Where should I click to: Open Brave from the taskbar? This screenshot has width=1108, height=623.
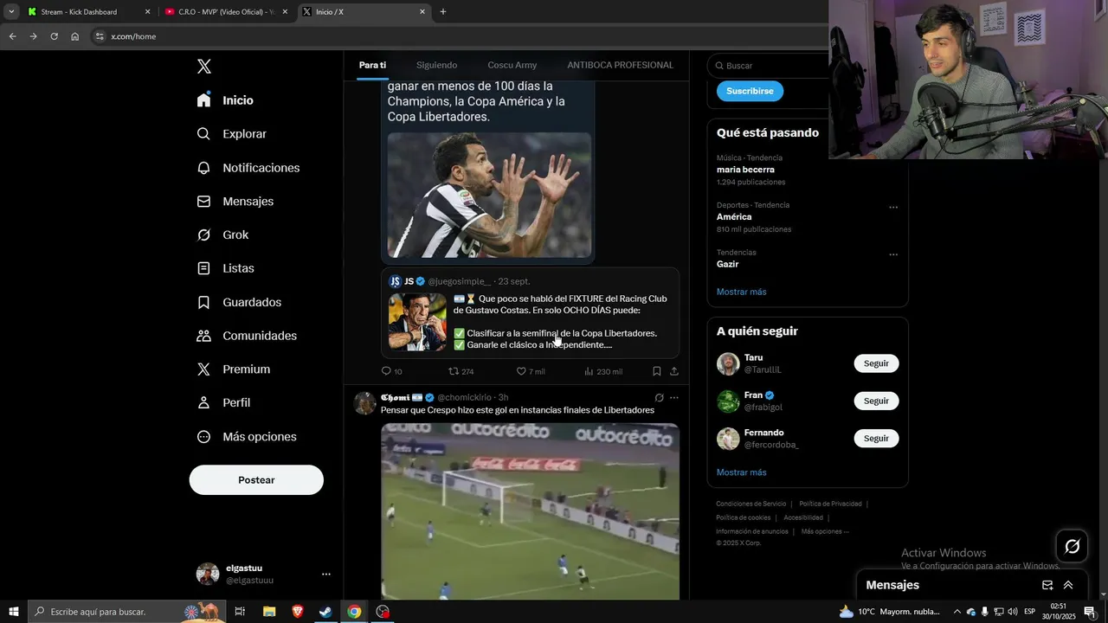click(x=298, y=612)
